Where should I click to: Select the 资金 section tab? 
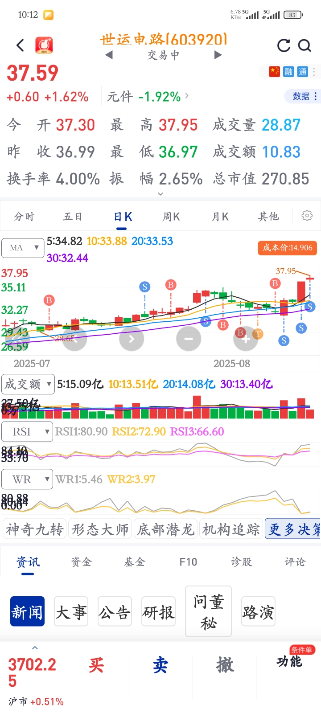pos(81,562)
